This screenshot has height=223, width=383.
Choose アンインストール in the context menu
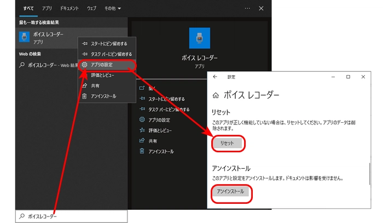[x=107, y=96]
